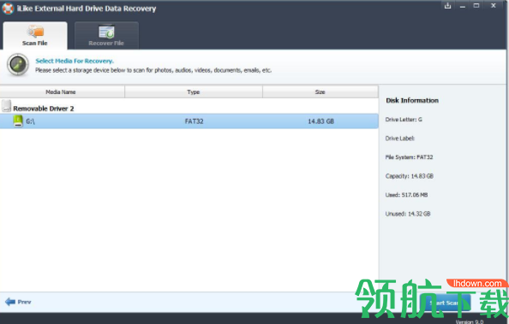Screen dimensions: 509x324
Task: Click the Drive Label entry
Action: pos(400,138)
